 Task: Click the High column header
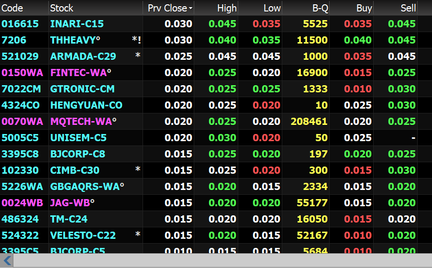pos(227,8)
